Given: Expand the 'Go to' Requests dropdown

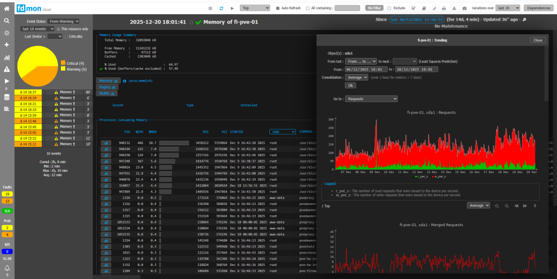Looking at the screenshot, I should (372, 99).
